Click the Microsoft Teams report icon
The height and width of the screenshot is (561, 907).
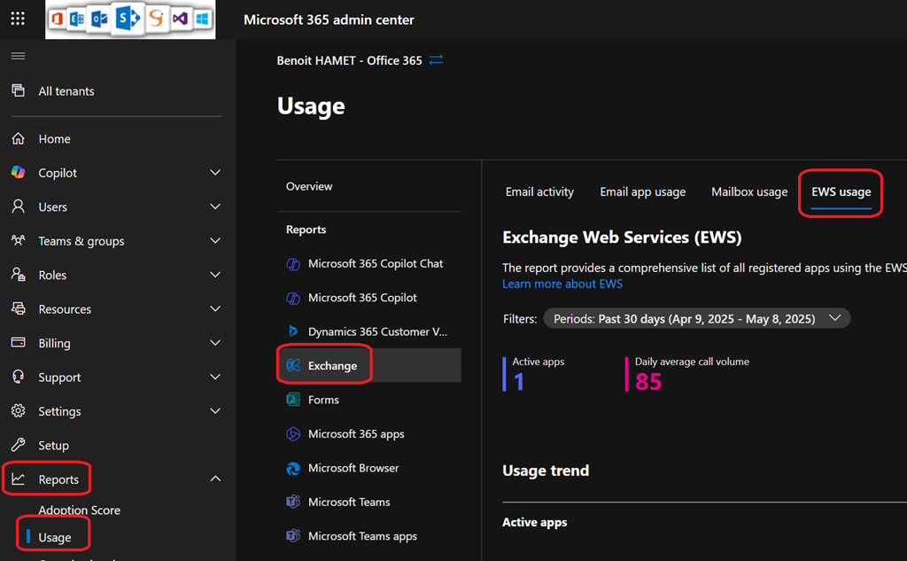pyautogui.click(x=293, y=503)
